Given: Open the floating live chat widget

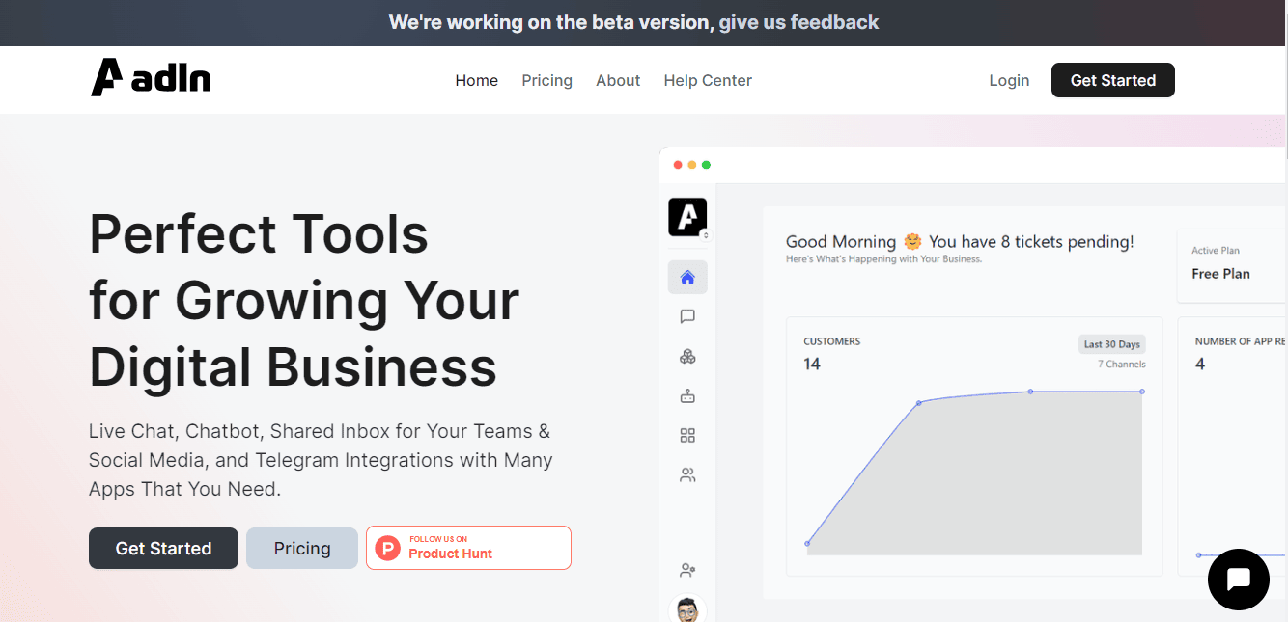Looking at the screenshot, I should point(1238,579).
